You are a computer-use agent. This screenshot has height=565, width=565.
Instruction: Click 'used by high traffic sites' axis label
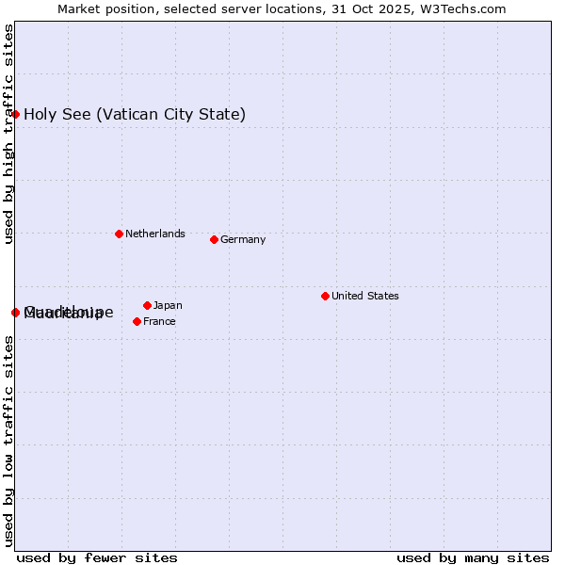pos(8,134)
